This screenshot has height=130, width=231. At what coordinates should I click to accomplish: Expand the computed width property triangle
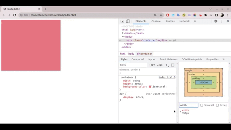pos(180,112)
